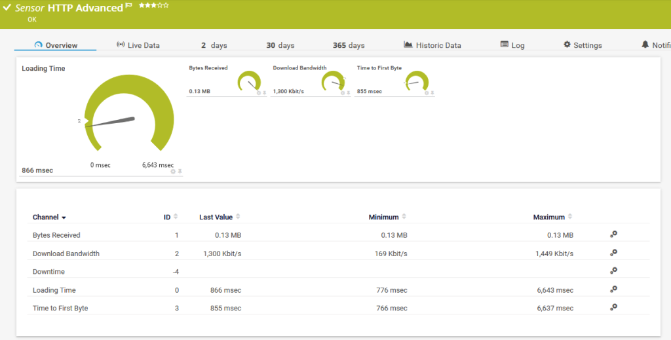Click gear icon under Download Bandwidth gauge
Image resolution: width=671 pixels, height=340 pixels.
(343, 93)
